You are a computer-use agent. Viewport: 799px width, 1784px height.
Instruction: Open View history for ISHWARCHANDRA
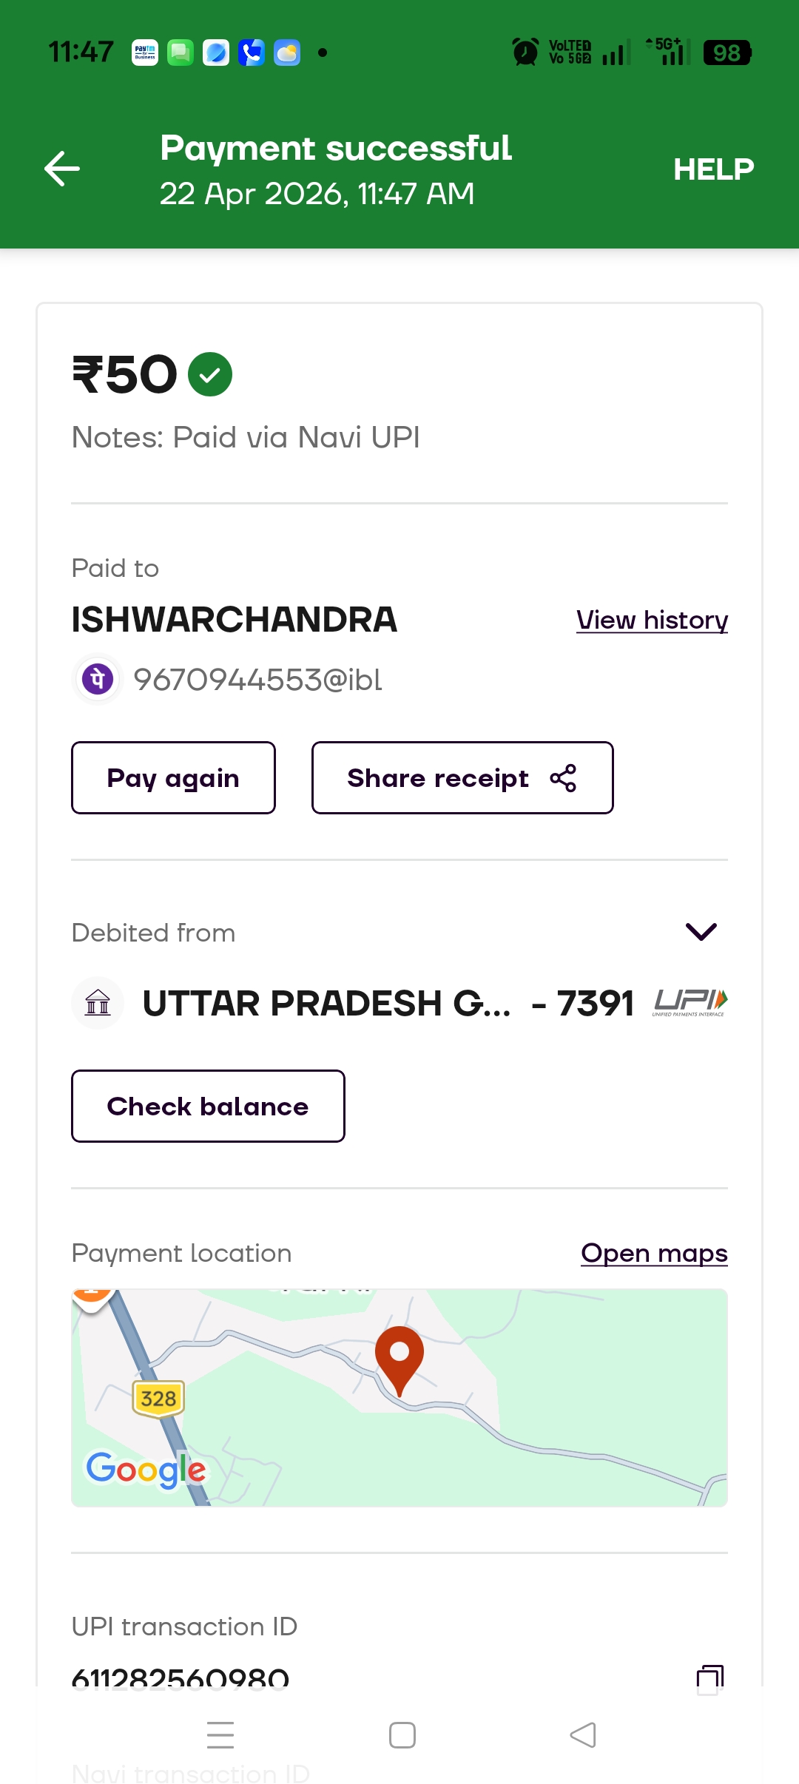pyautogui.click(x=652, y=620)
